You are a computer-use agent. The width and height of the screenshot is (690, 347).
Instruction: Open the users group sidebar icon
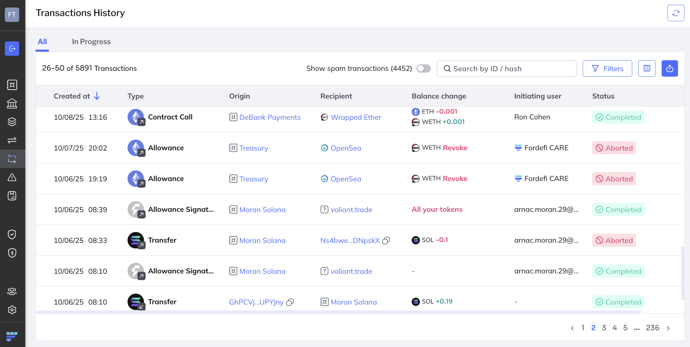(12, 291)
